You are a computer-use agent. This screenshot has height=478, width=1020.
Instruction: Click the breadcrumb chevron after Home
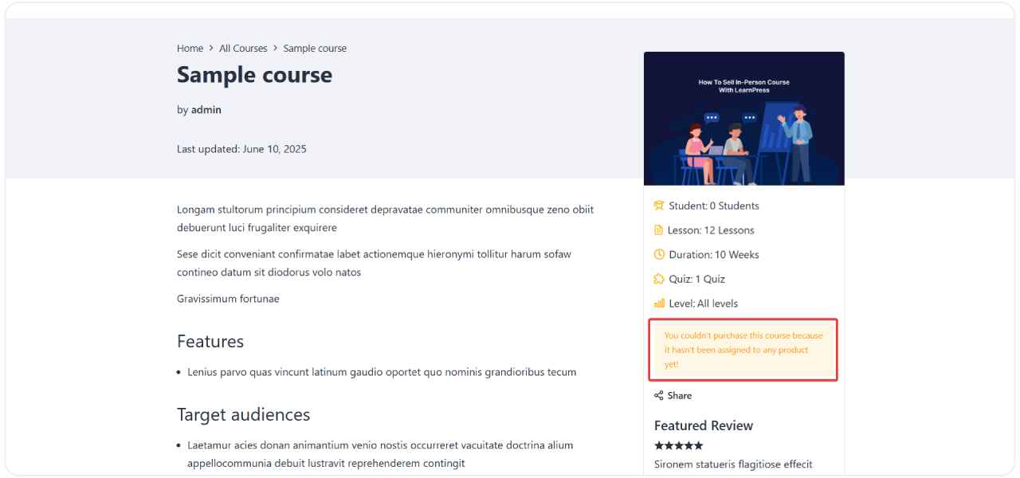210,48
